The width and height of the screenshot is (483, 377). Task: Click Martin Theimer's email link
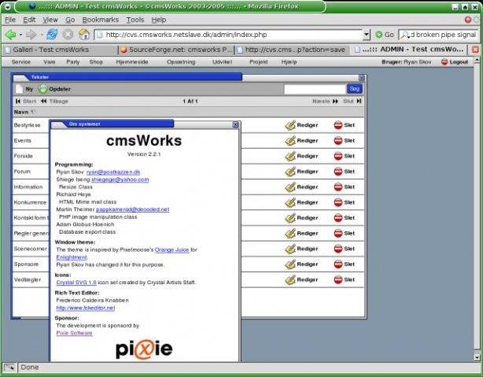pos(132,209)
